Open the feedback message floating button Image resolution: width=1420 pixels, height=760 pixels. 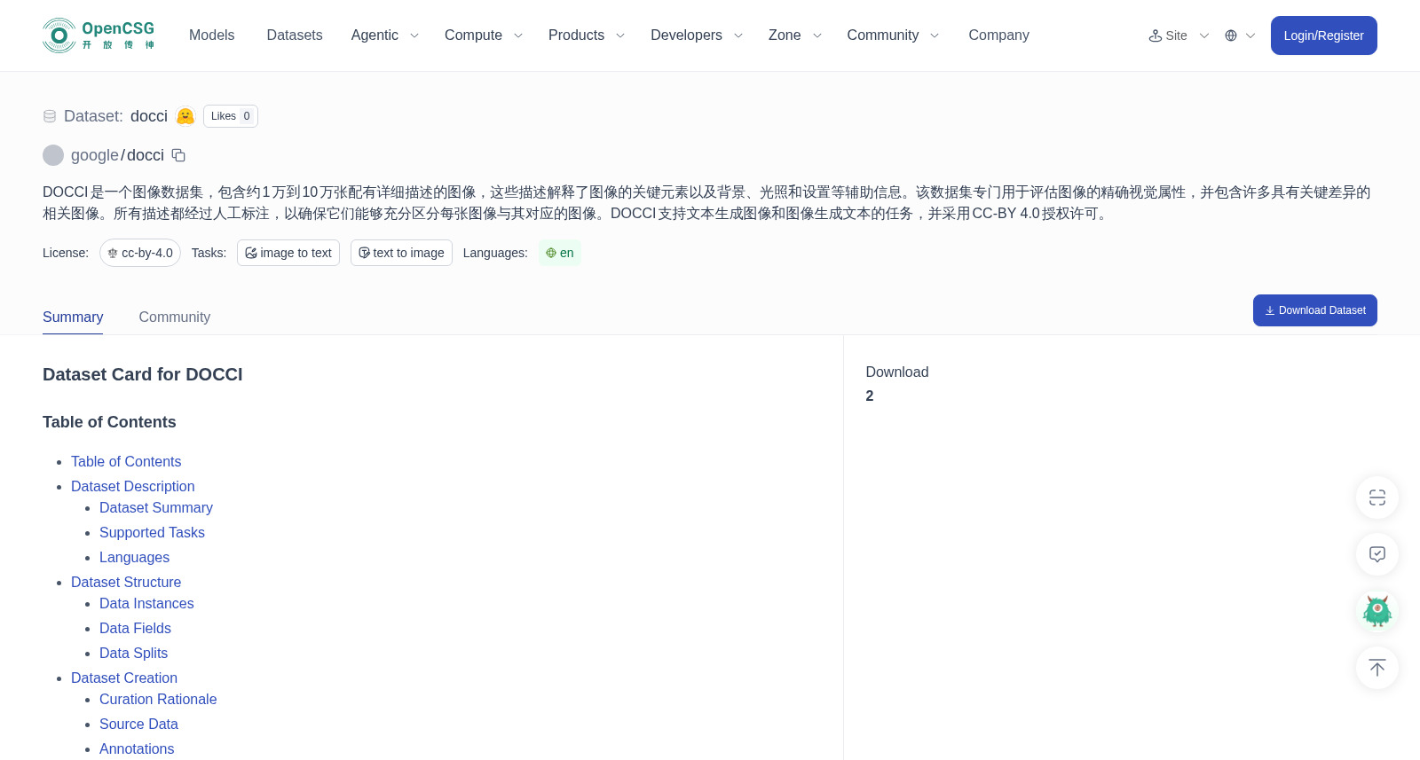pyautogui.click(x=1377, y=554)
